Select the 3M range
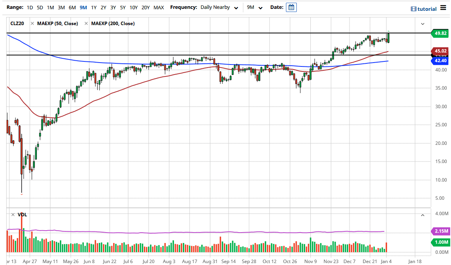Screen dimensions: 451x265 click(x=62, y=7)
